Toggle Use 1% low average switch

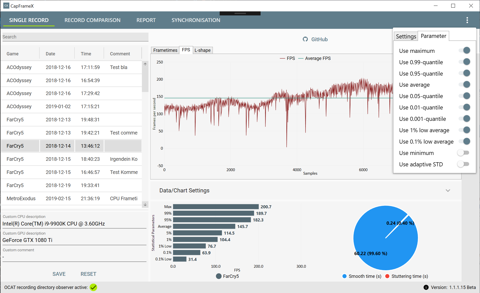(x=465, y=130)
